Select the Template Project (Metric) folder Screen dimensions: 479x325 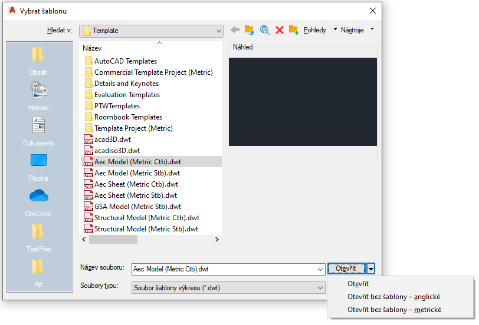tap(129, 128)
